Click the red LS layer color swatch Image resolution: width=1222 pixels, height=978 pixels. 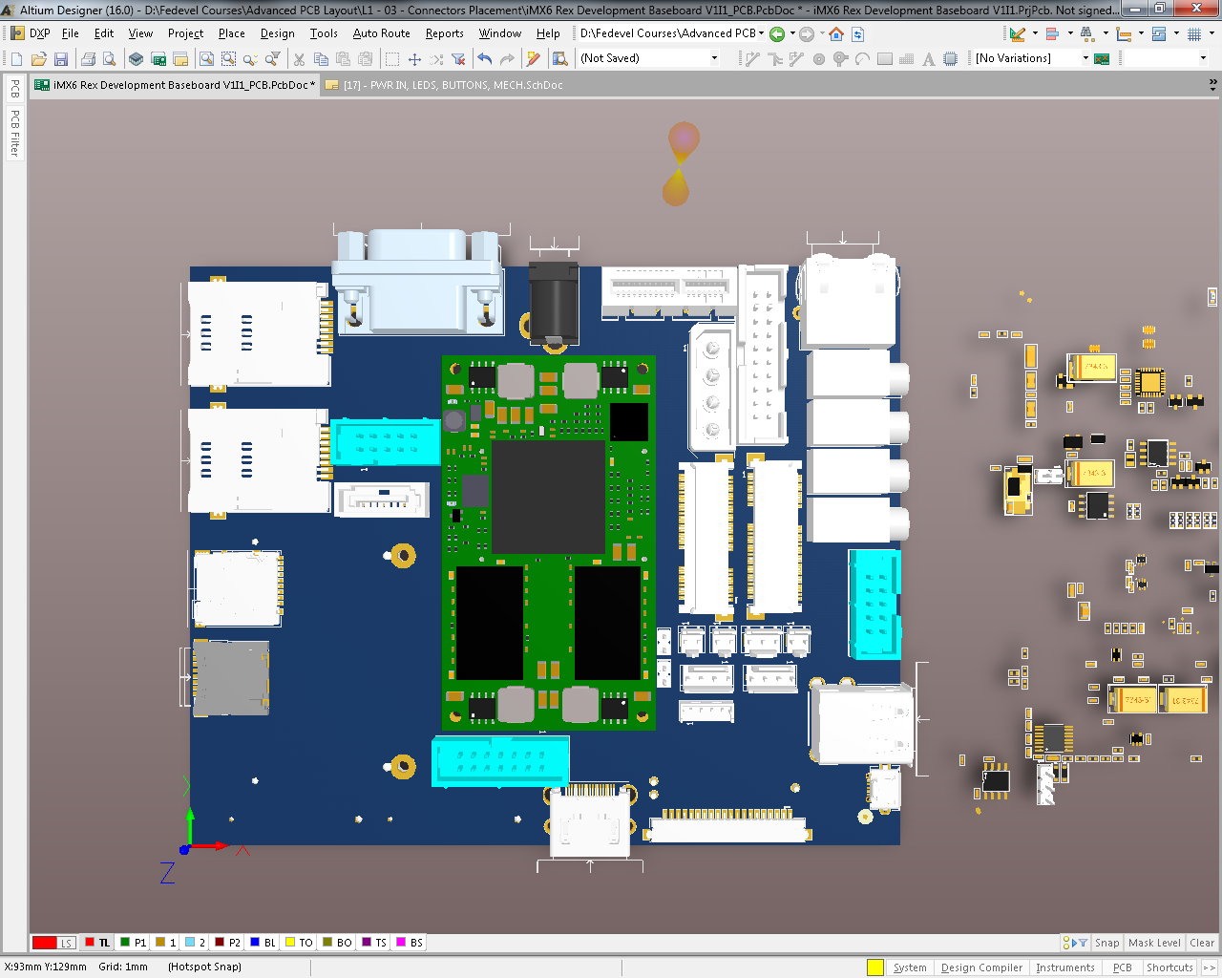pos(45,943)
